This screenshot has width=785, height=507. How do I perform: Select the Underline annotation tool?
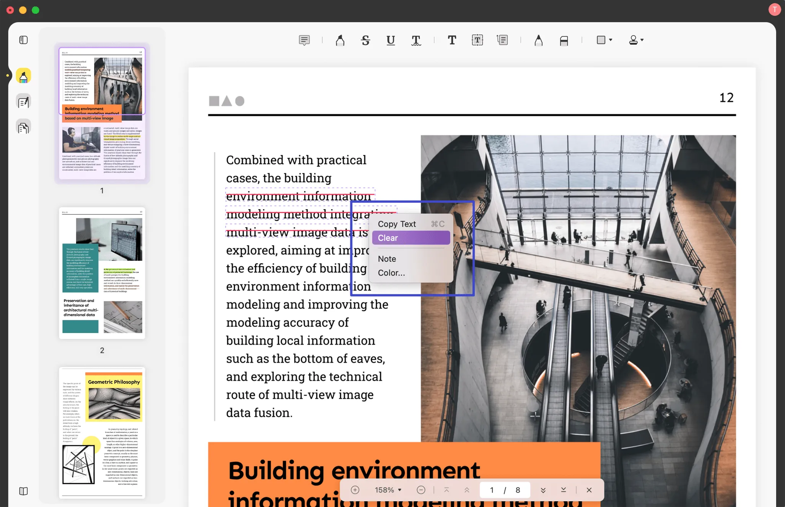[x=390, y=39]
